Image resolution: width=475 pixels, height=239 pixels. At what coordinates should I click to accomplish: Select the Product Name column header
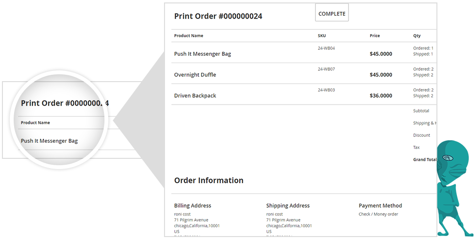tap(188, 36)
